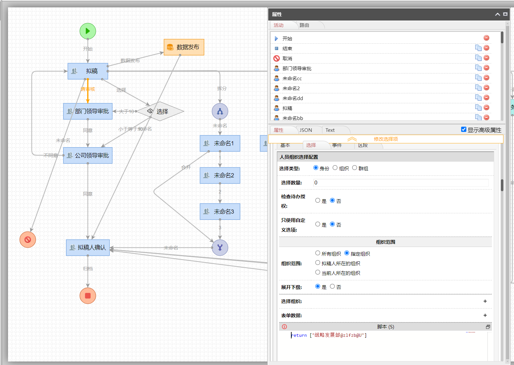Click the red end stop node

coord(87,295)
